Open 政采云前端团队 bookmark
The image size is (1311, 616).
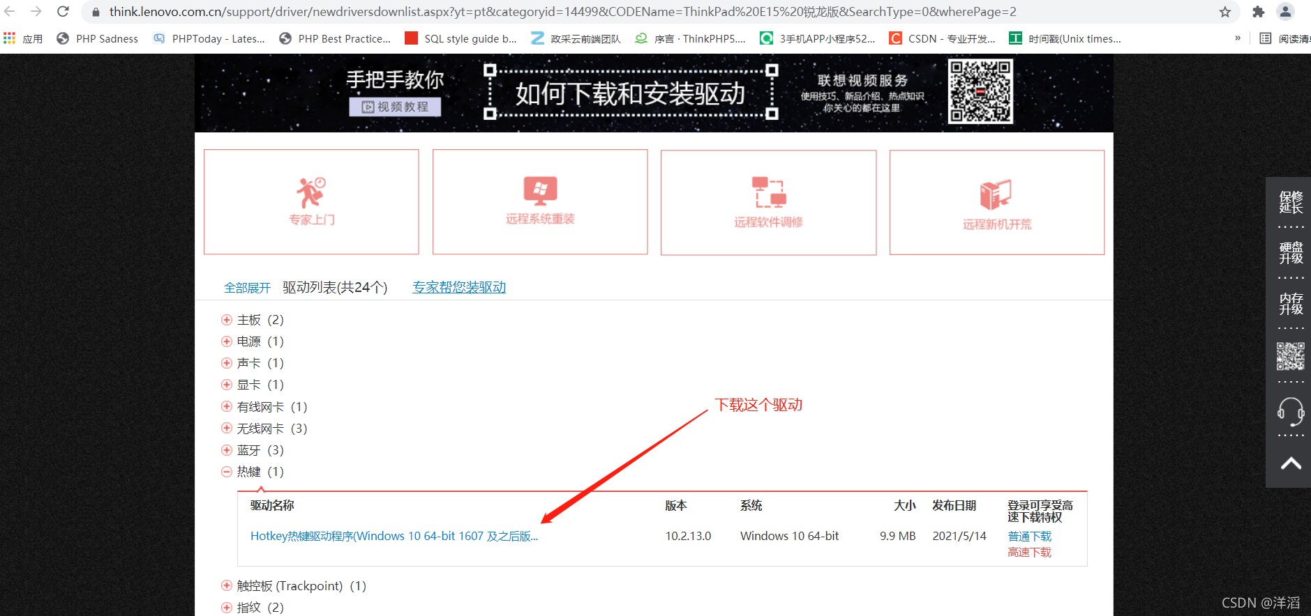tap(576, 38)
